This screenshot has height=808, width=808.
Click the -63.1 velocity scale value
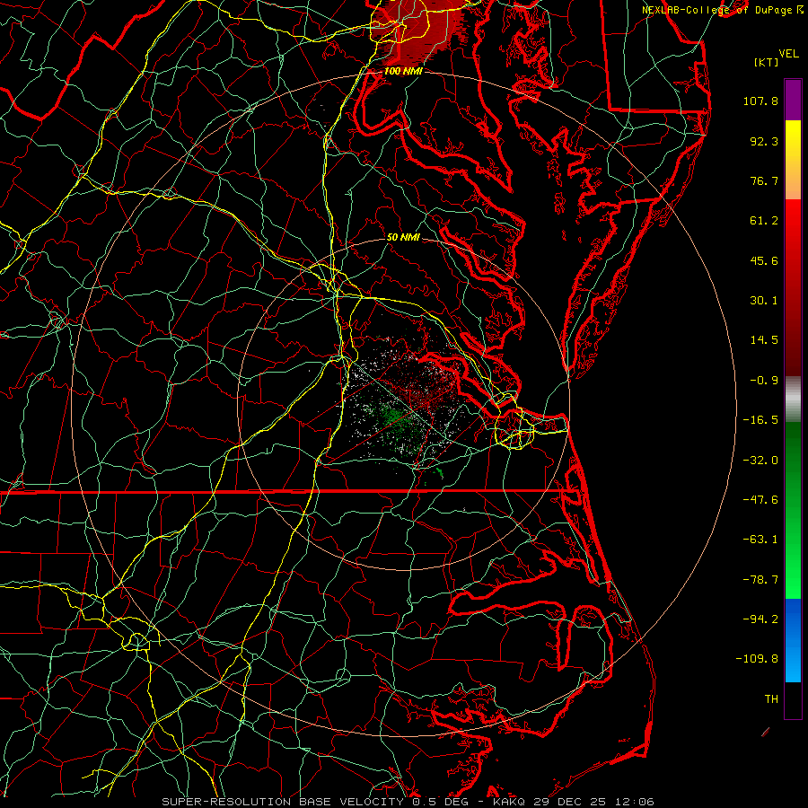tap(760, 540)
